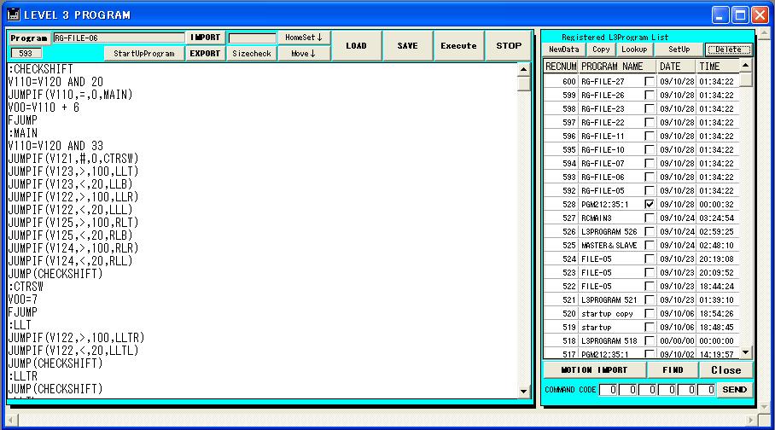Click the code editor scroll-up arrow
This screenshot has width=775, height=430.
pos(524,70)
